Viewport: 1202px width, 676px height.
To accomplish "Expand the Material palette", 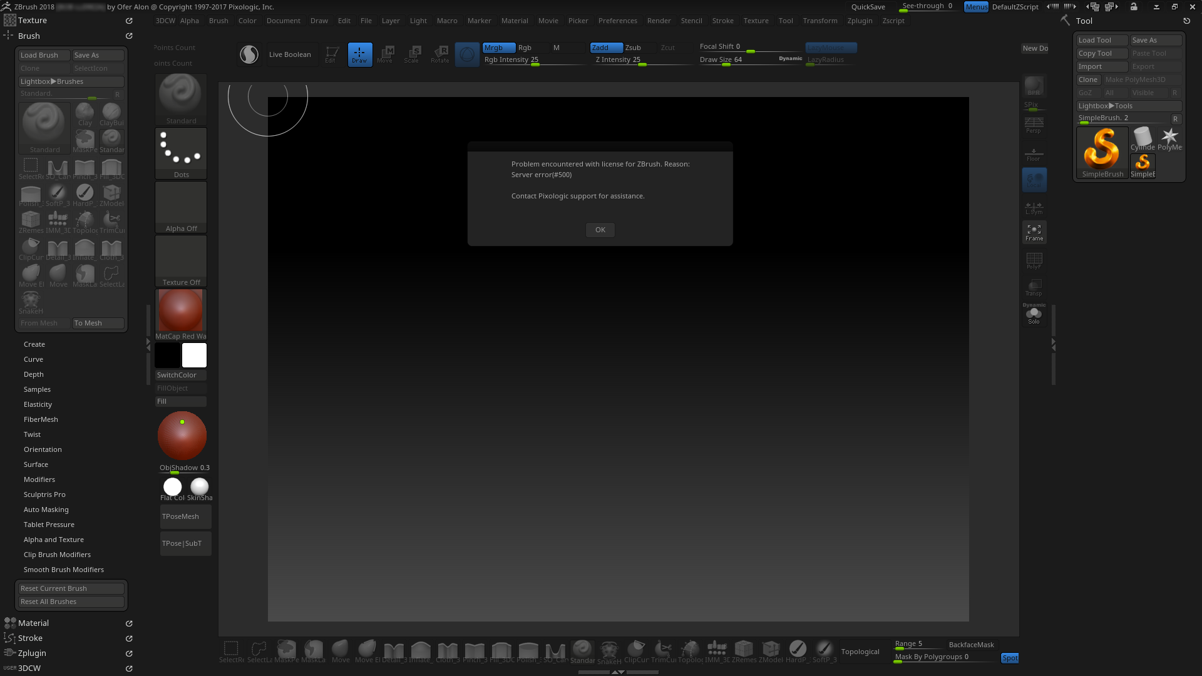I will coord(33,623).
